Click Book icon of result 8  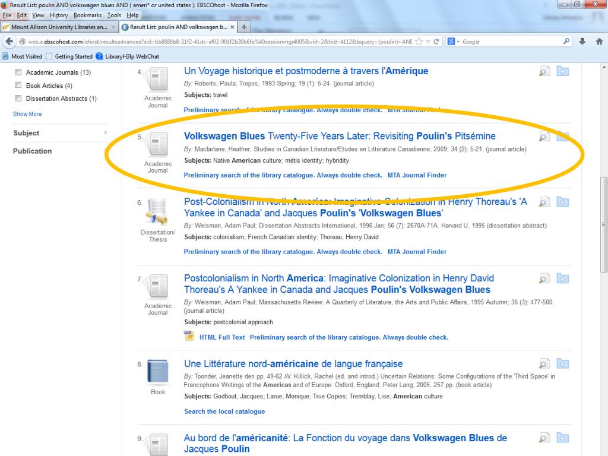[158, 372]
